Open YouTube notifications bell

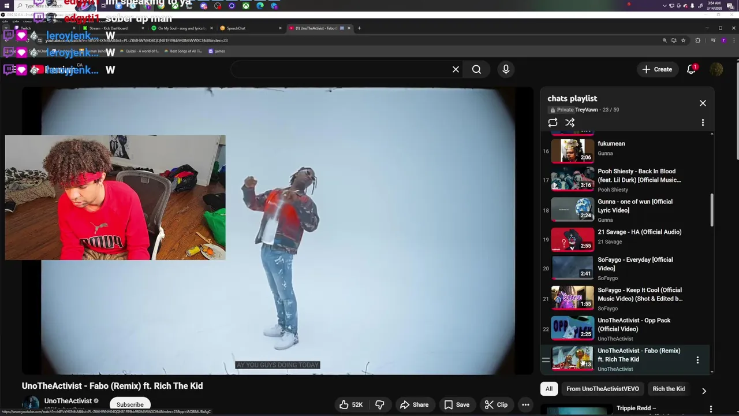(x=691, y=69)
